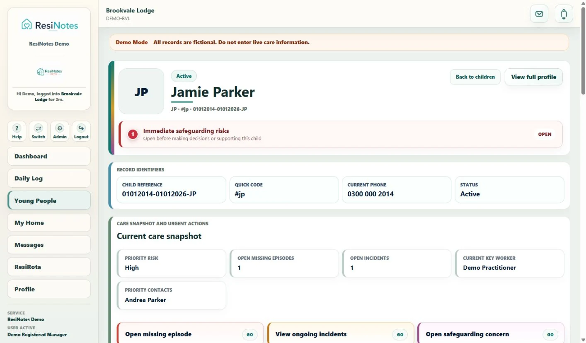Open the notifications bell icon
This screenshot has width=586, height=343.
[x=564, y=14]
